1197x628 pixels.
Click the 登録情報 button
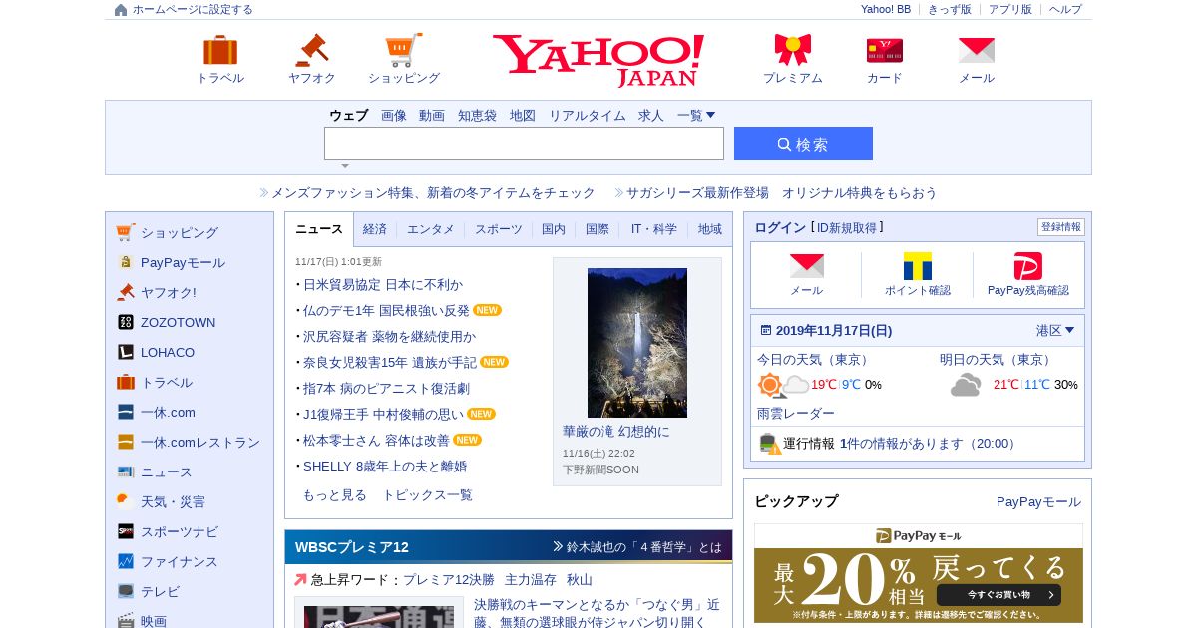[x=1061, y=227]
